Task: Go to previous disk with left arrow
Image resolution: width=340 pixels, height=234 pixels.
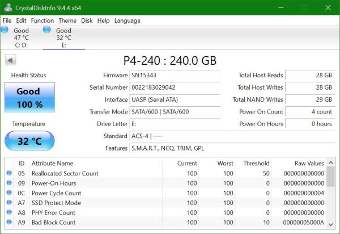Action: [x=10, y=60]
